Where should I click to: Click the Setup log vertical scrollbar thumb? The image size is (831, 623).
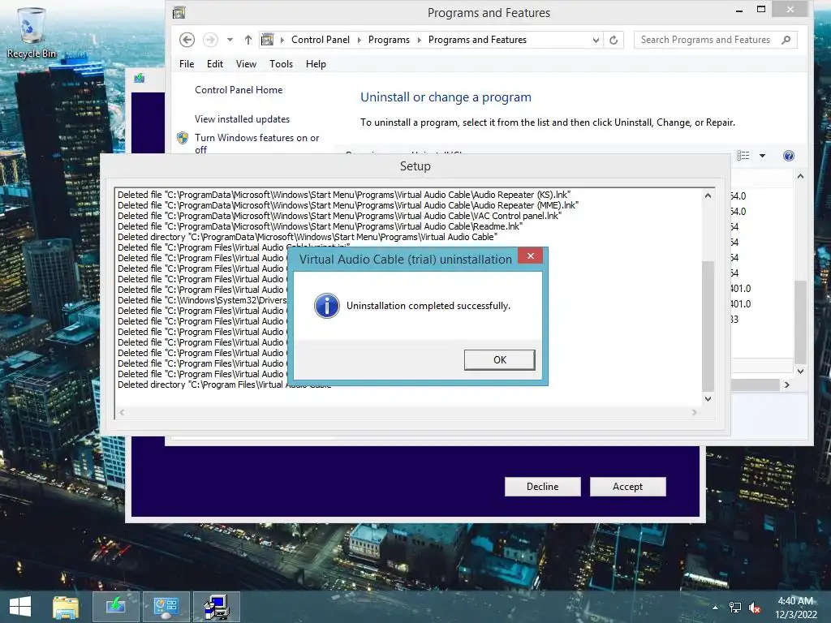pyautogui.click(x=708, y=326)
